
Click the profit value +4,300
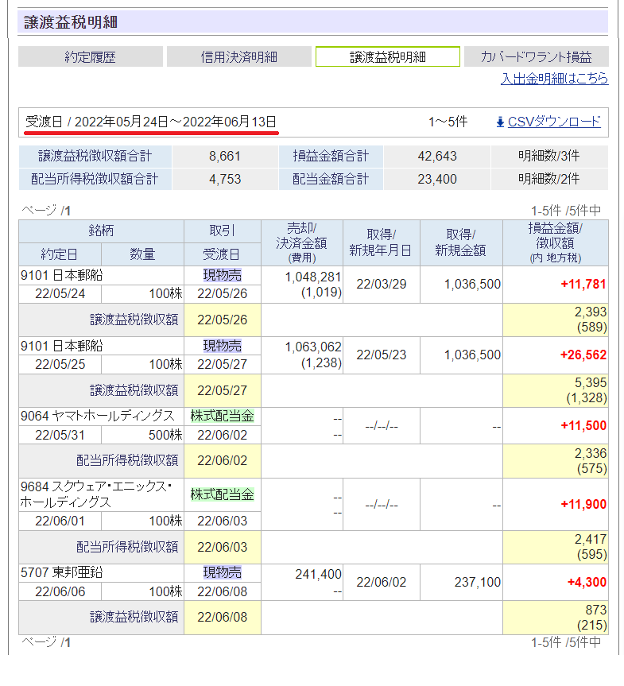(x=587, y=583)
